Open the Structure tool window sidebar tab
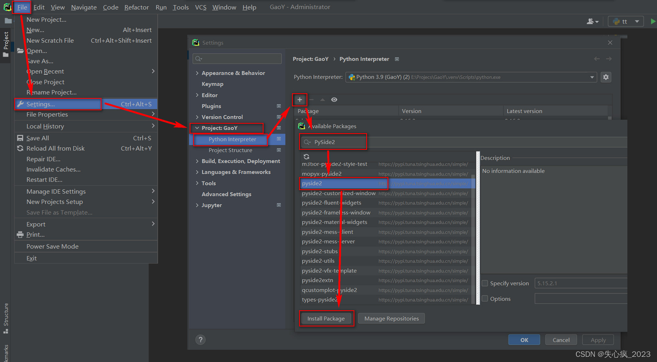Screen dimensions: 657x362 point(6,318)
